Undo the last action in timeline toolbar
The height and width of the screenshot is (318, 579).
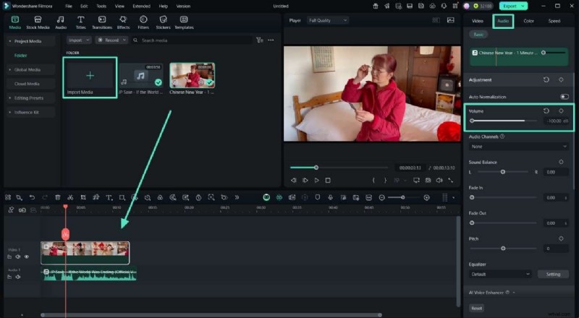coord(32,198)
